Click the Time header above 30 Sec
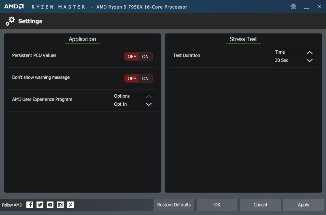The image size is (326, 215). click(x=280, y=52)
